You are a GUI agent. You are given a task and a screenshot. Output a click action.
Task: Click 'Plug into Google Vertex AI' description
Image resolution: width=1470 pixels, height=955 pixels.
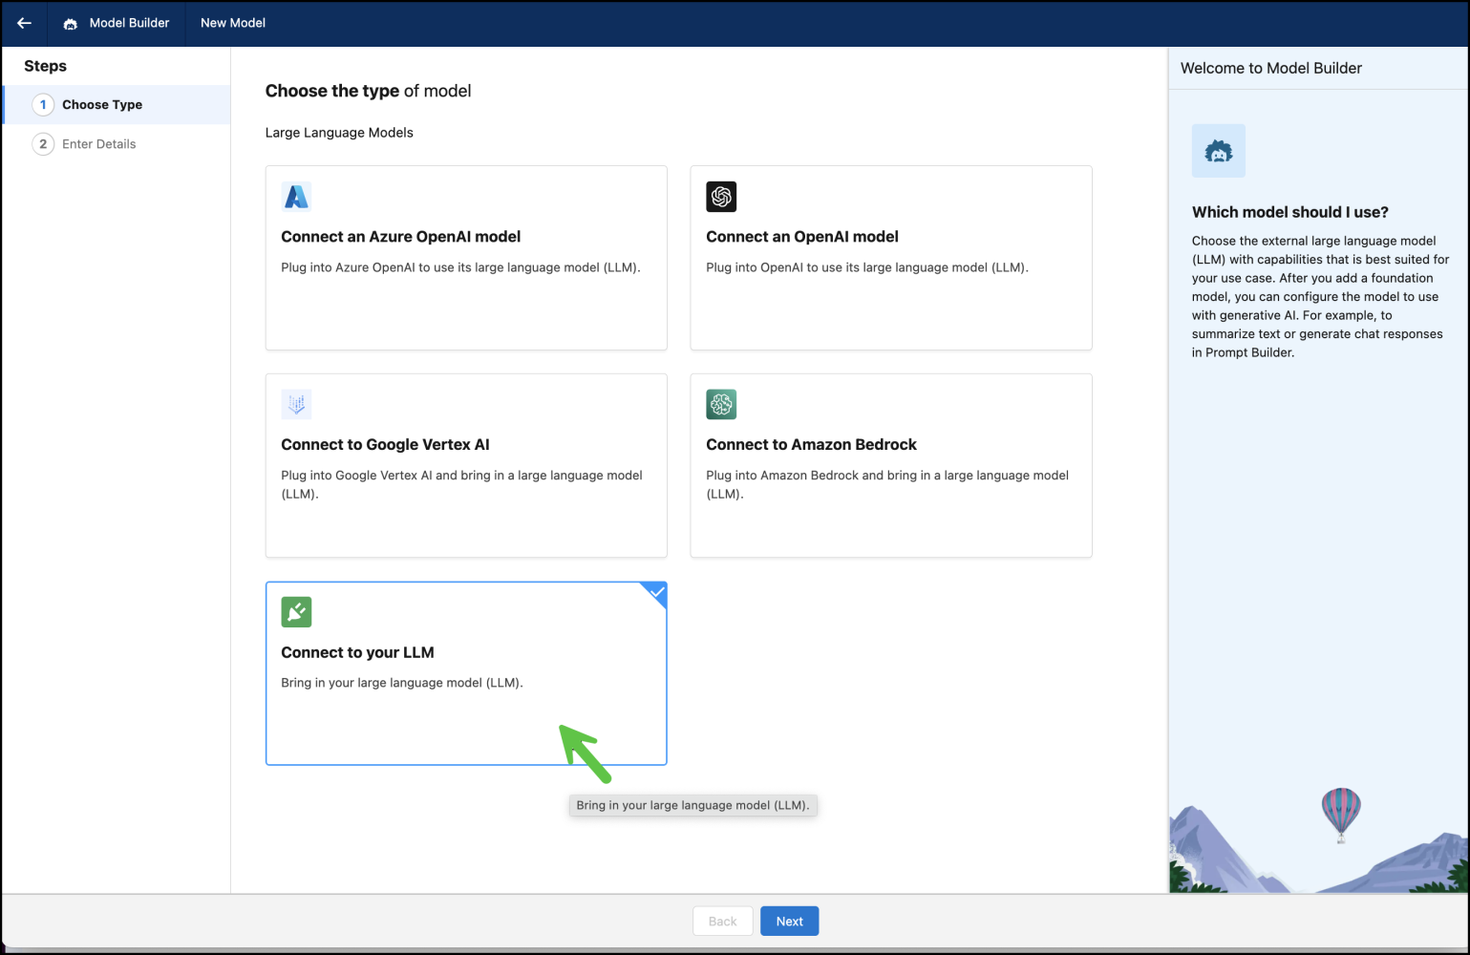461,484
